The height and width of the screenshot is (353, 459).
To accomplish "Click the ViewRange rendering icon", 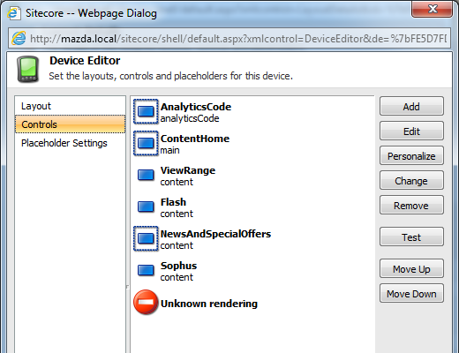I will point(146,175).
